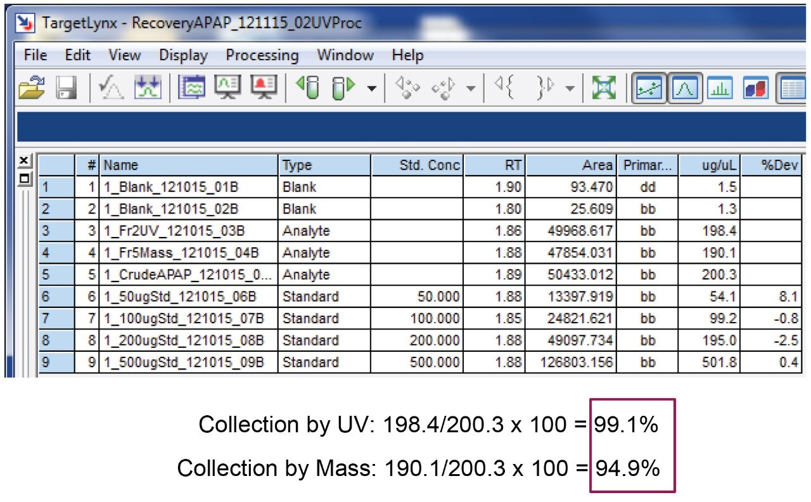
Task: Click the integrate peaks toolbar icon
Action: [148, 87]
